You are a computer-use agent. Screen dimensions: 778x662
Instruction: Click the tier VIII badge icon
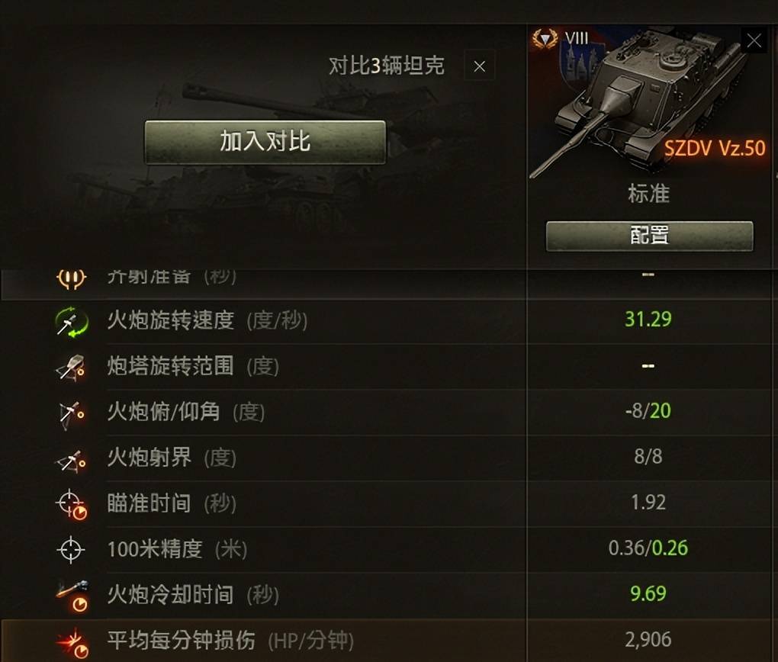point(545,38)
